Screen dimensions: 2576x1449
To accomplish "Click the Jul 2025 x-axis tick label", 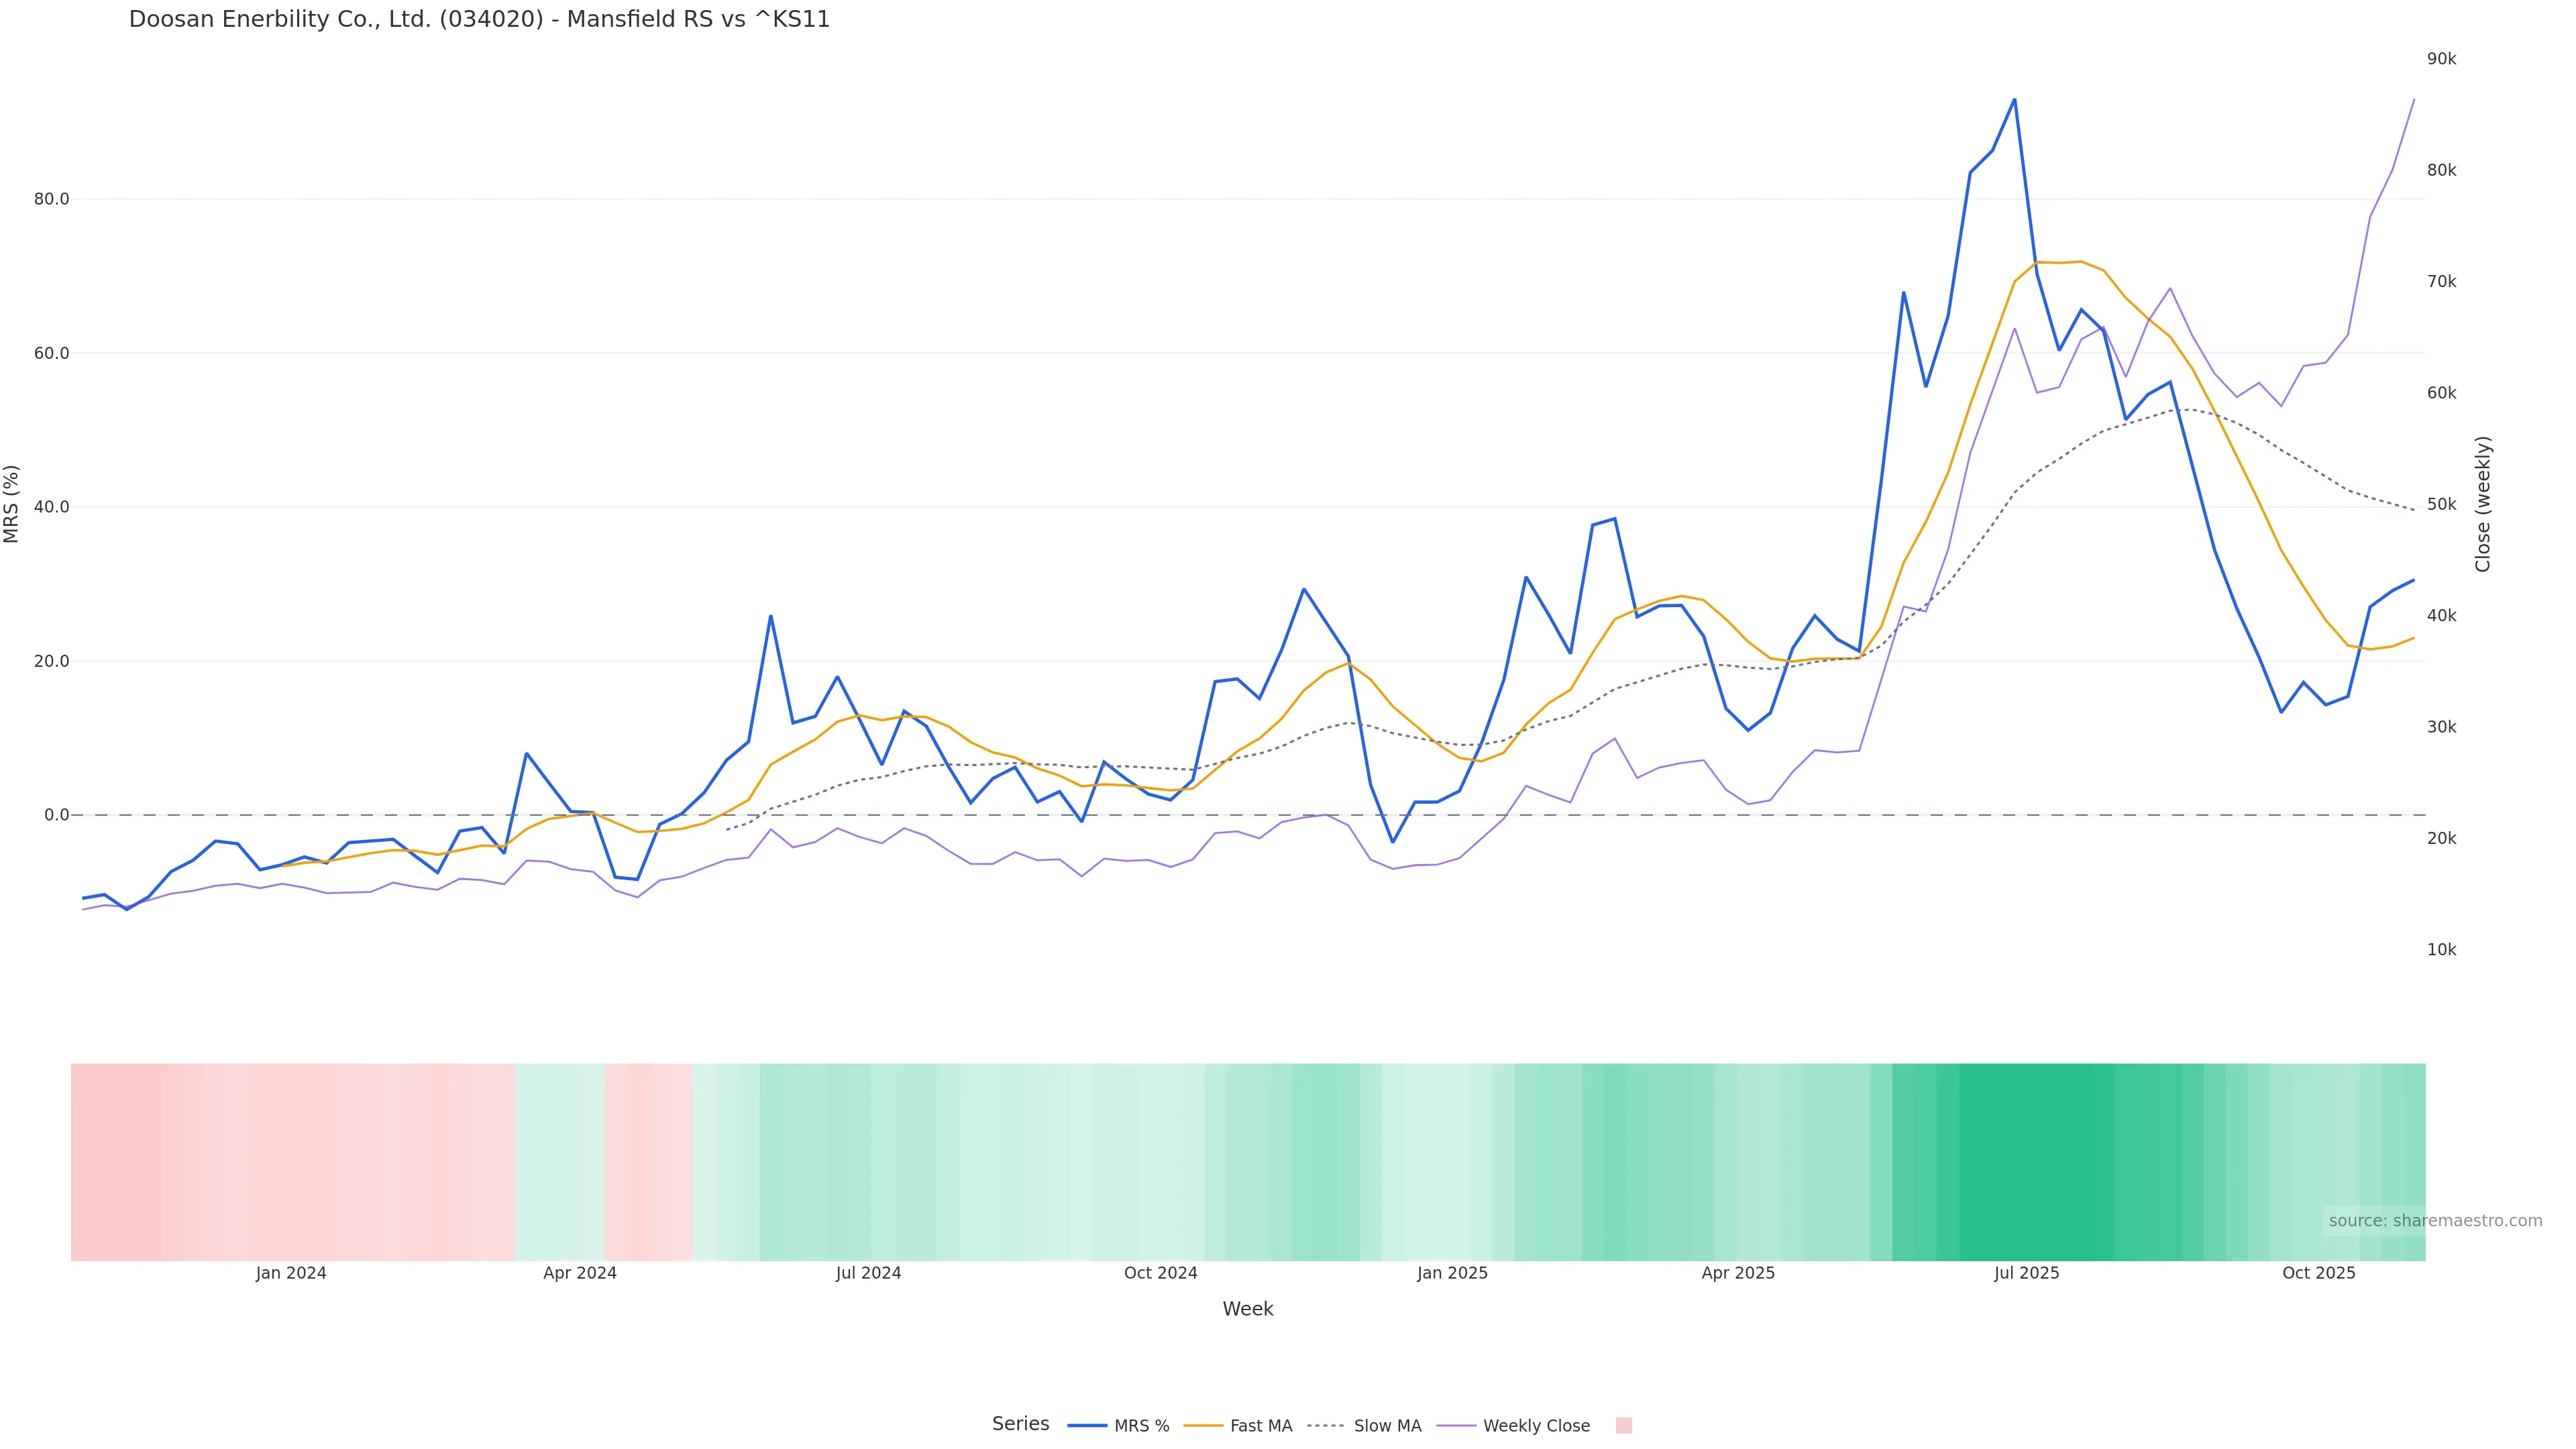I will point(2026,1274).
